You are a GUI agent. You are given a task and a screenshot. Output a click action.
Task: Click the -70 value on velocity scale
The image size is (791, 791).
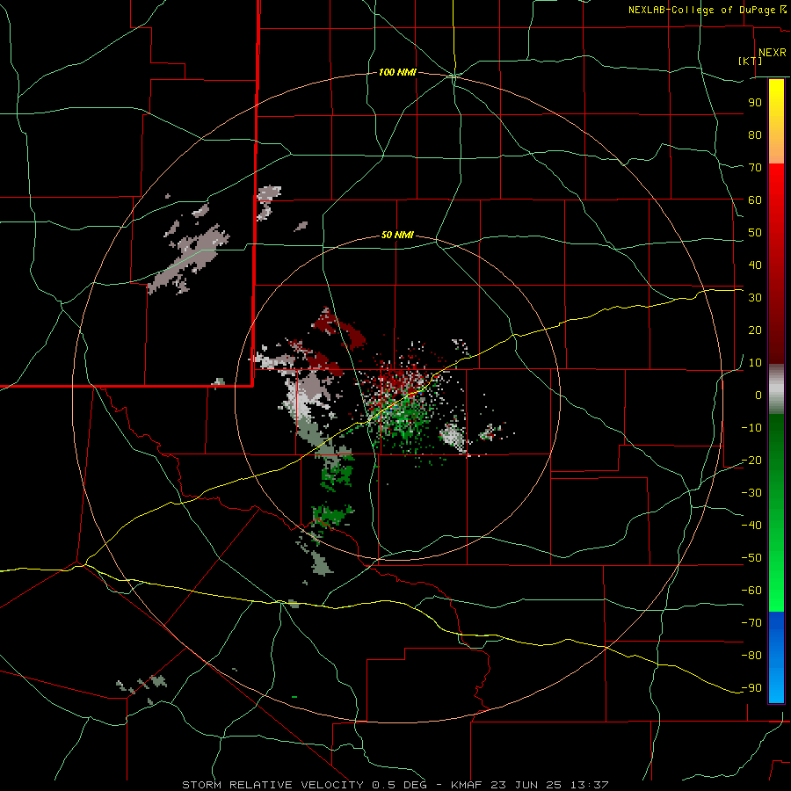[751, 623]
